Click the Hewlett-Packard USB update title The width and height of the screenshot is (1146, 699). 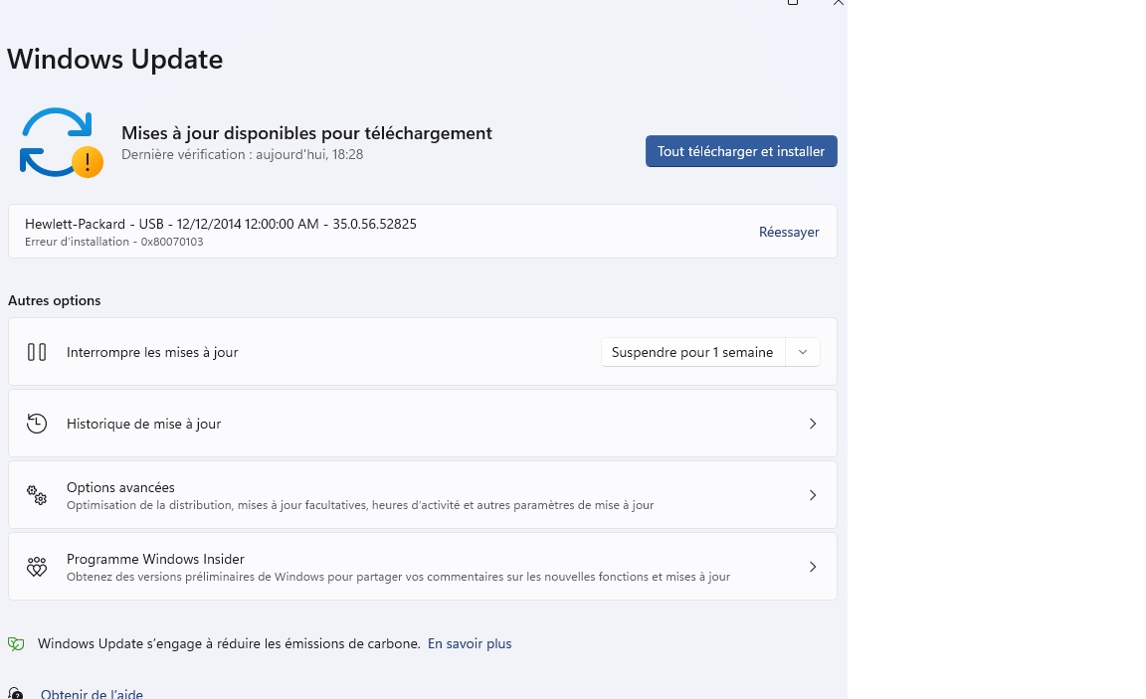tap(221, 225)
